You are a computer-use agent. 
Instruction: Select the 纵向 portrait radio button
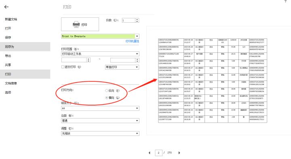pyautogui.click(x=107, y=91)
